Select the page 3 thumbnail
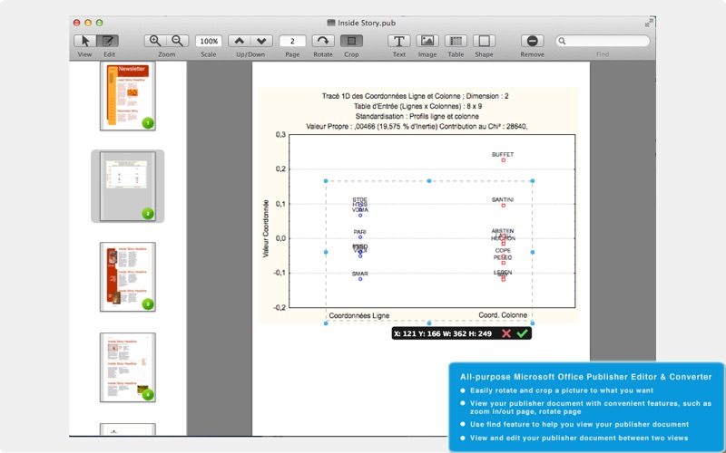Viewport: 726px width, 453px height. (x=128, y=276)
